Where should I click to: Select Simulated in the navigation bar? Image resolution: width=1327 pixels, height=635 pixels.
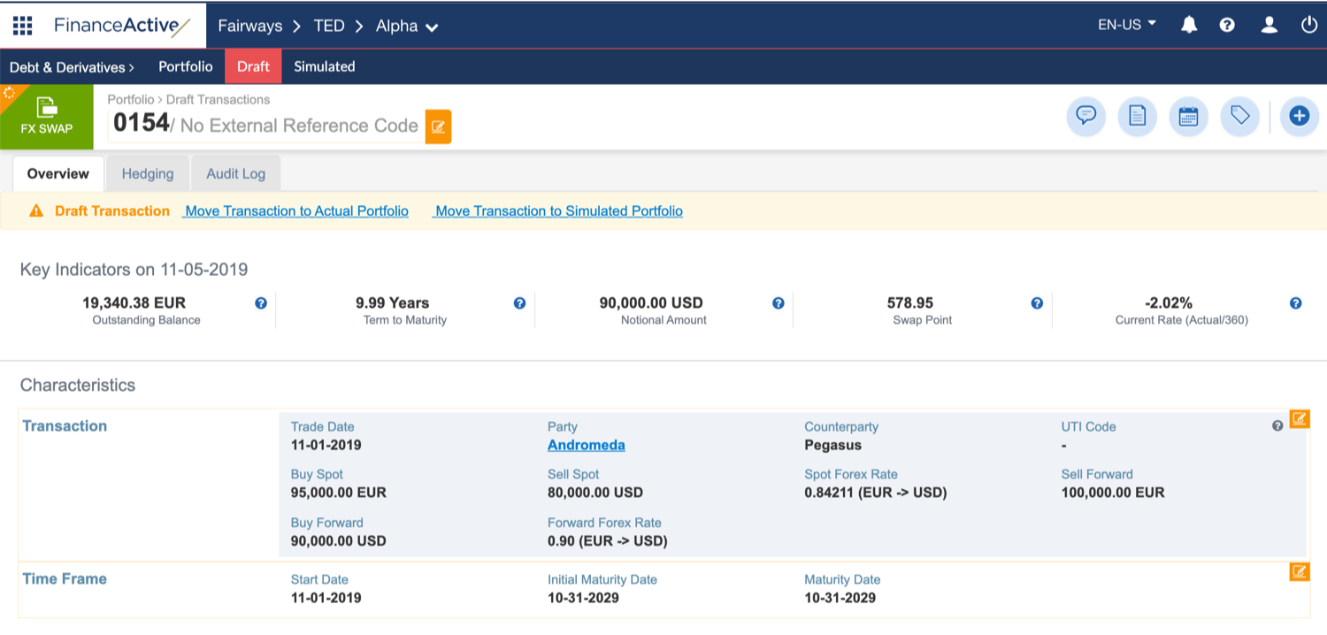[x=324, y=66]
